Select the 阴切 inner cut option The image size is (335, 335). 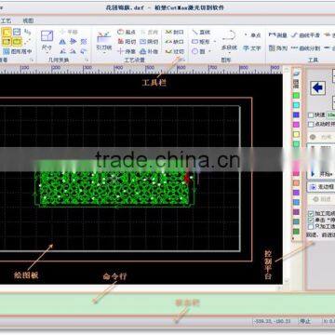[x=149, y=42]
